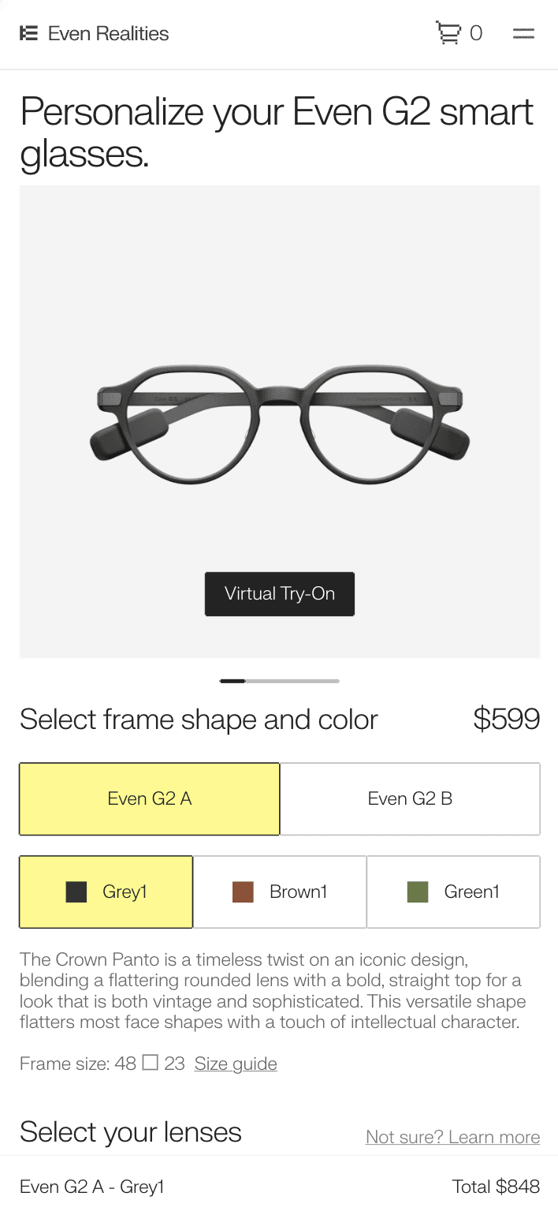
Task: Select the Green1 frame color option
Action: click(x=453, y=892)
